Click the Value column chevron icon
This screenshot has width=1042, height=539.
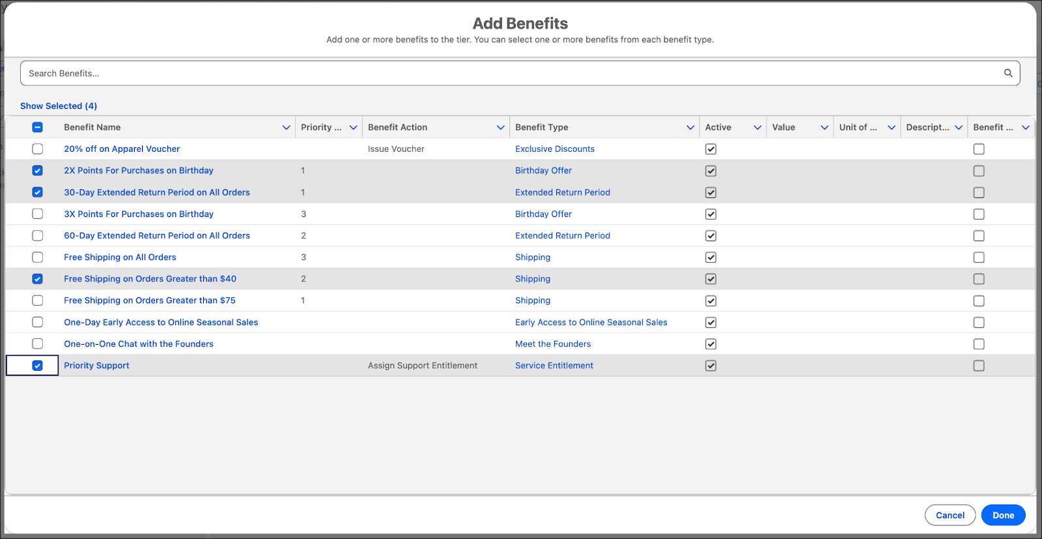[x=824, y=127]
